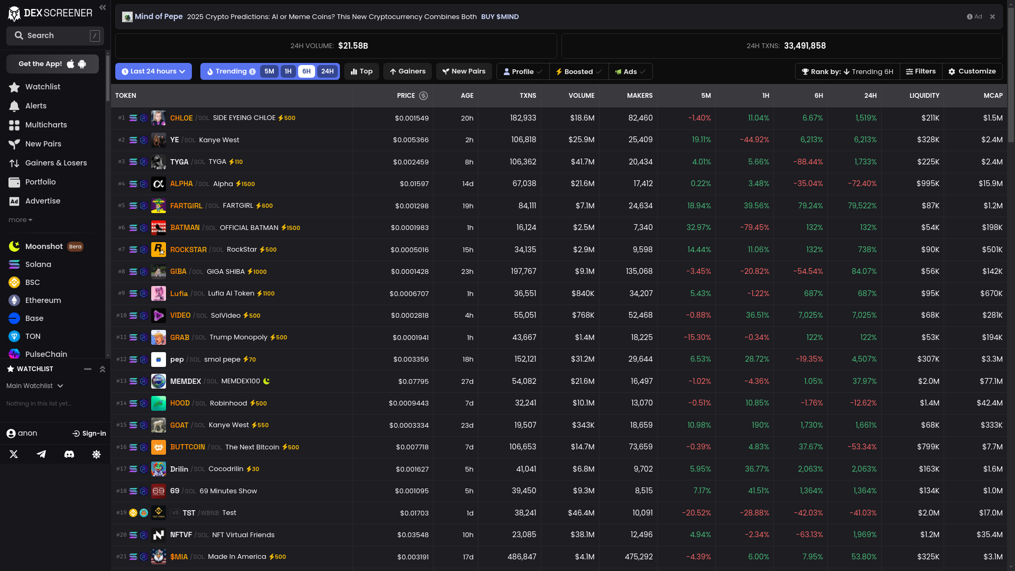Open Main Watchlist dropdown

tap(35, 386)
